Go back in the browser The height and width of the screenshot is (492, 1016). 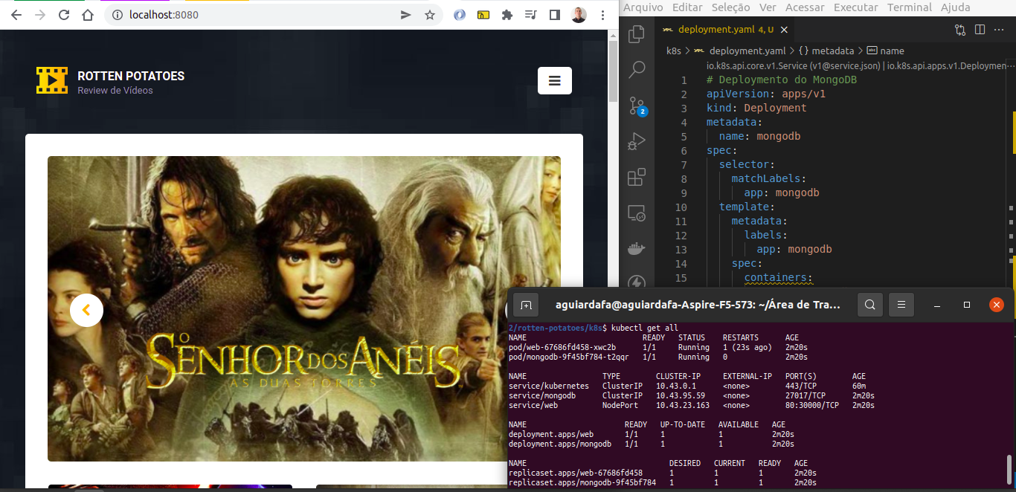click(x=16, y=15)
